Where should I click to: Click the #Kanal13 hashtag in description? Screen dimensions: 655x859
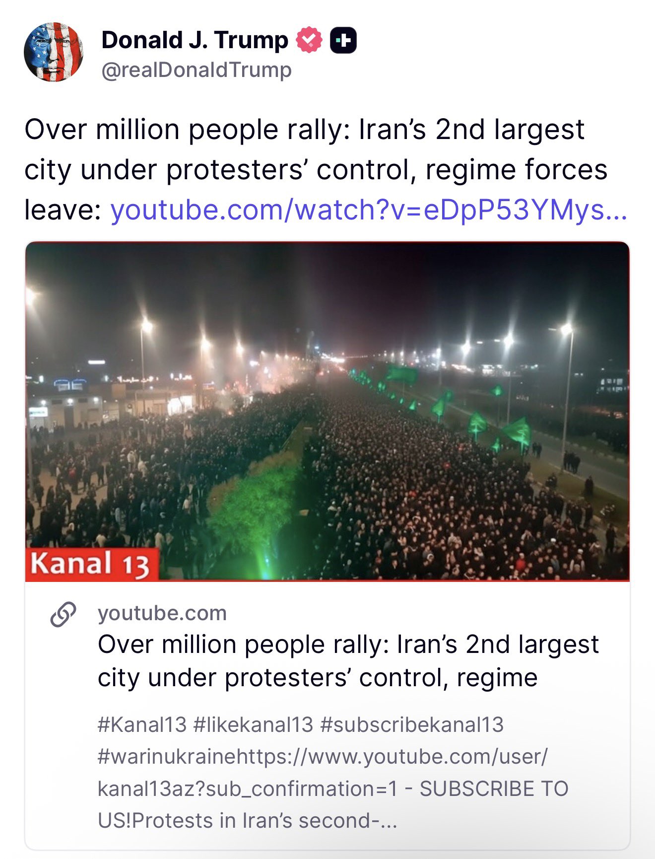point(142,725)
